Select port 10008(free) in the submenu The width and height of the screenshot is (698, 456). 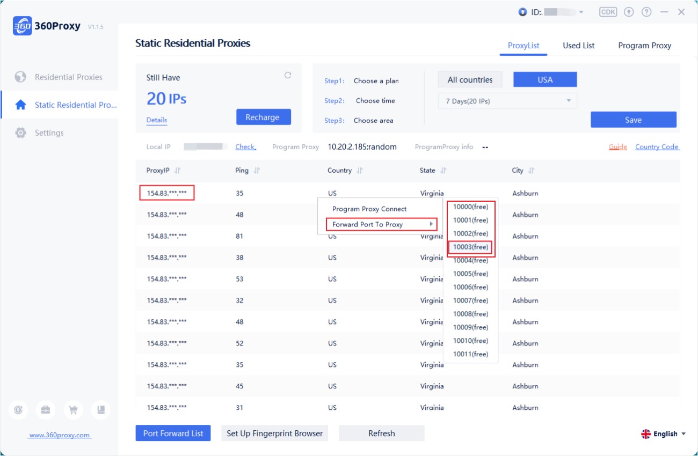(471, 314)
